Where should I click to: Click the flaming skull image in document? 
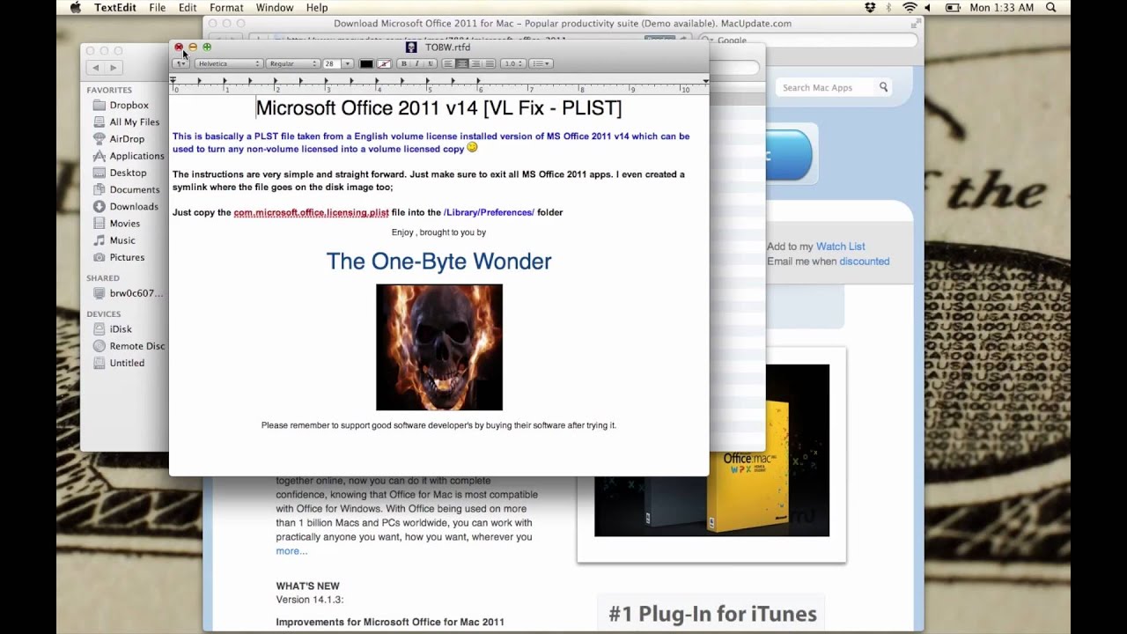click(439, 347)
